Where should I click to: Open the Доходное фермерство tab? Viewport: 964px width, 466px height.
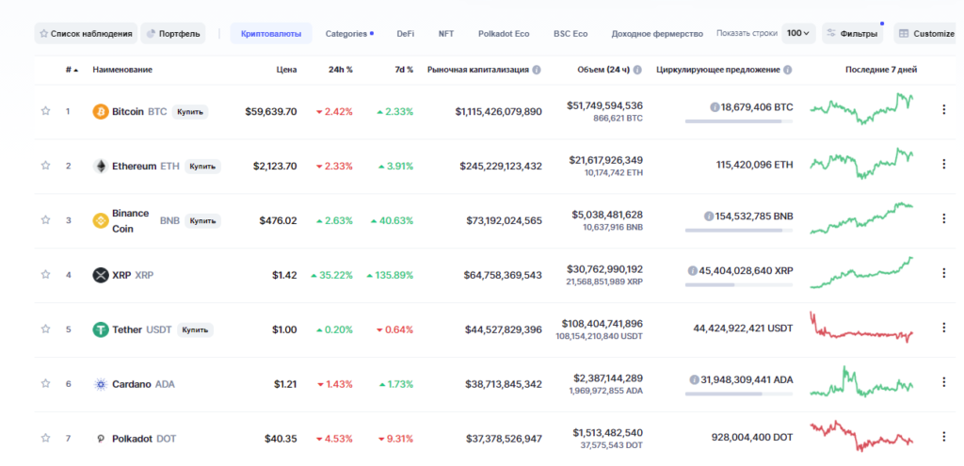[656, 34]
